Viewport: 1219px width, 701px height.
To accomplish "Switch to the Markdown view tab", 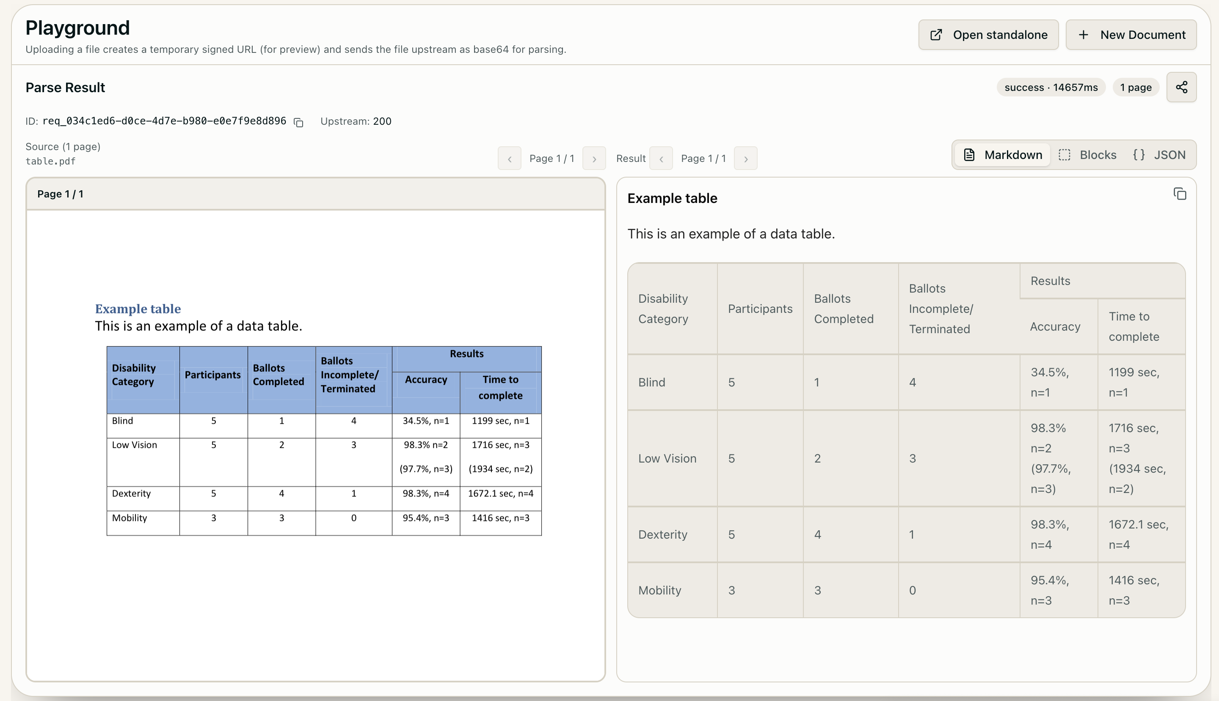I will coord(1003,155).
